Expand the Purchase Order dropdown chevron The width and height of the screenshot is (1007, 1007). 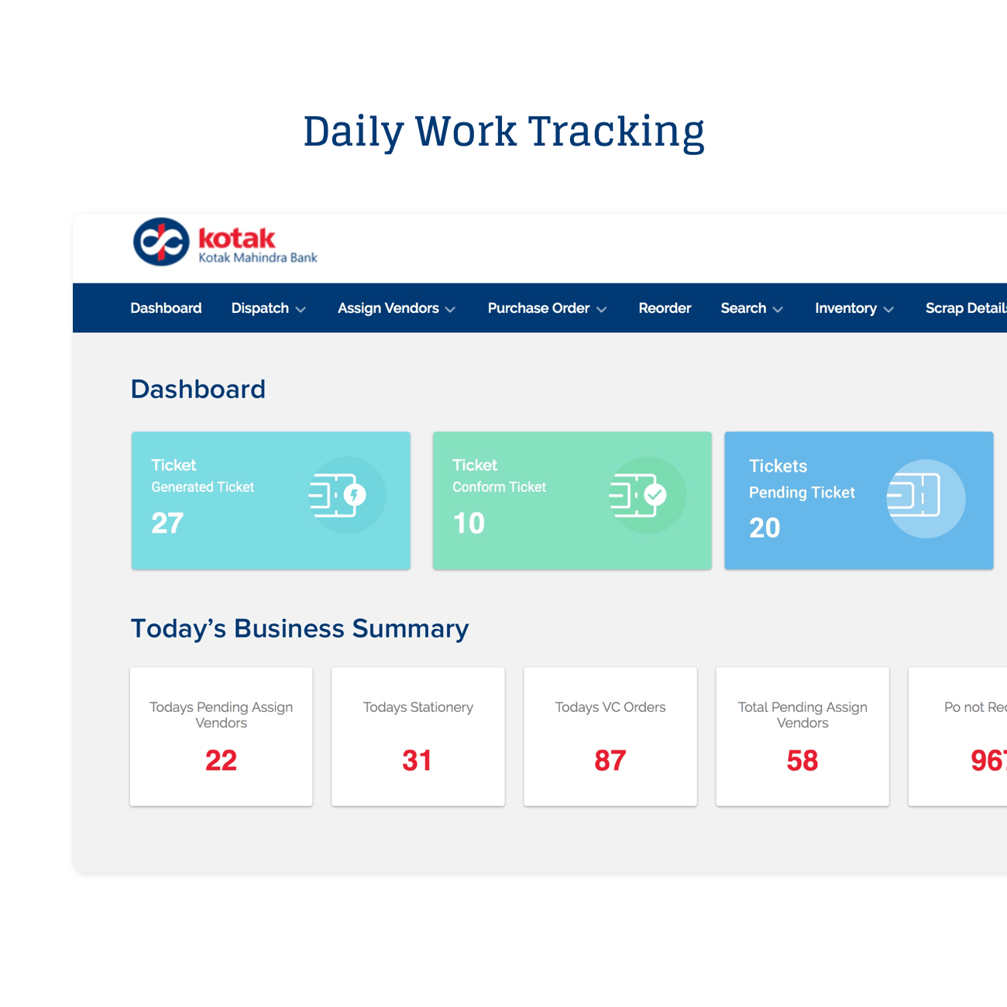601,309
